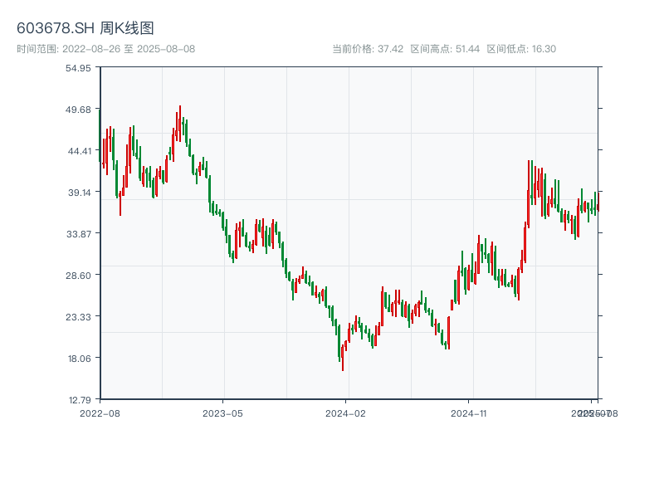Screen dimensions: 664x498
Task: Select the 时间范围 date range text
Action: coord(106,49)
